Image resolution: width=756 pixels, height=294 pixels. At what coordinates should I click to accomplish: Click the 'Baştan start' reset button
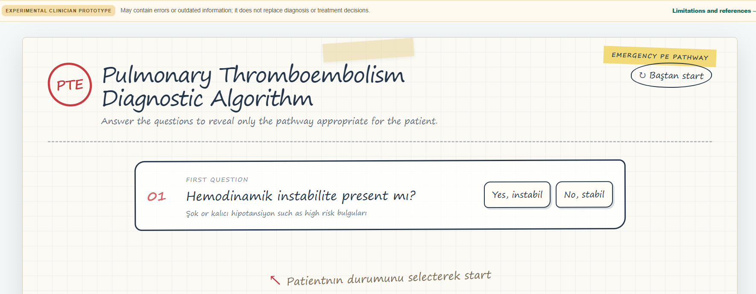pyautogui.click(x=671, y=75)
